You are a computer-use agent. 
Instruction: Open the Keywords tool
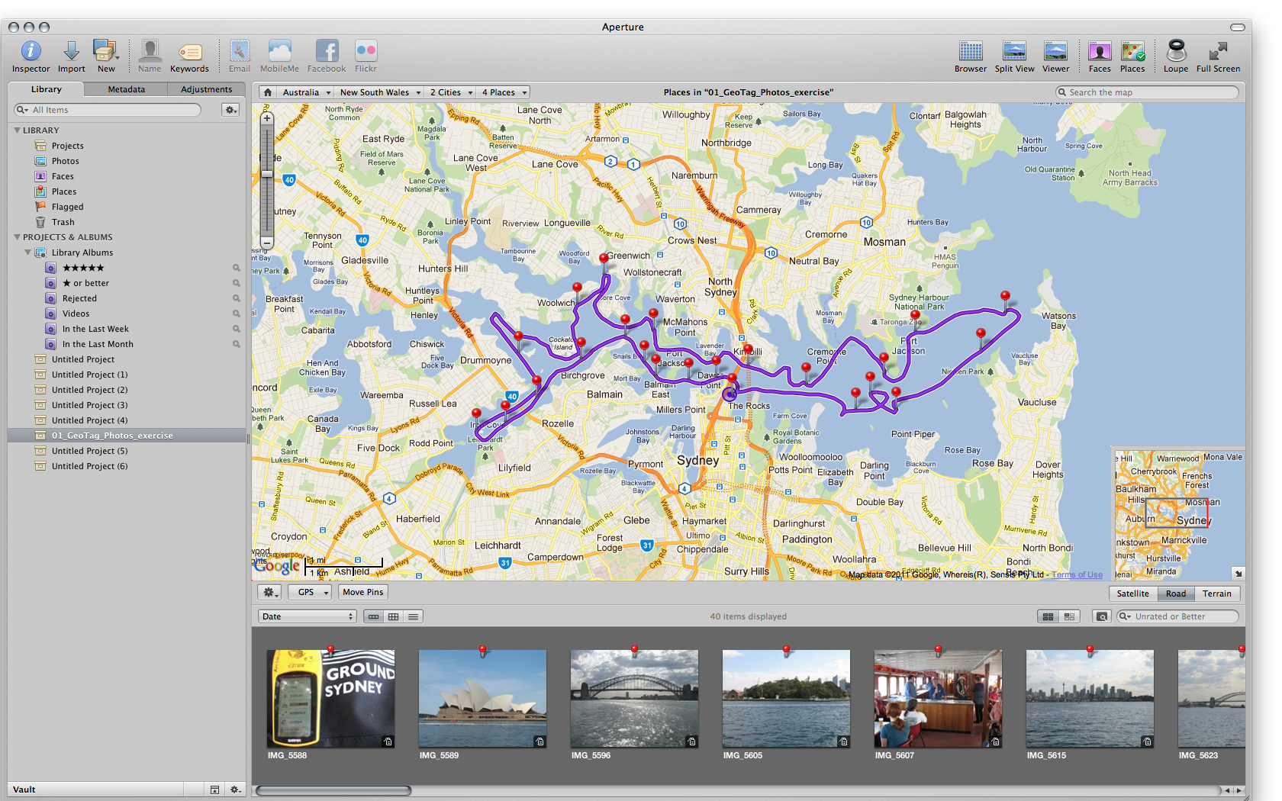189,52
